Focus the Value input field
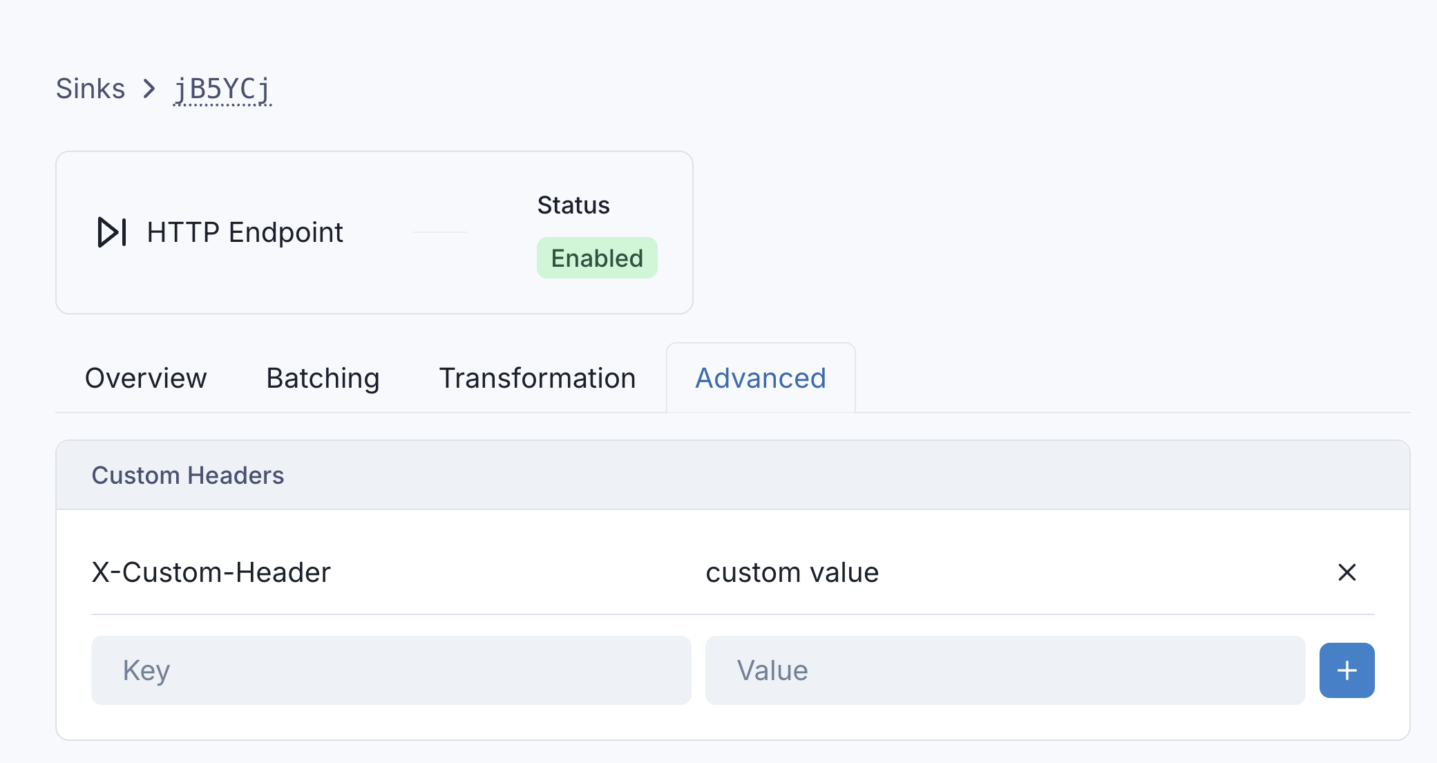Screen dimensions: 1437x763 click(x=1005, y=670)
